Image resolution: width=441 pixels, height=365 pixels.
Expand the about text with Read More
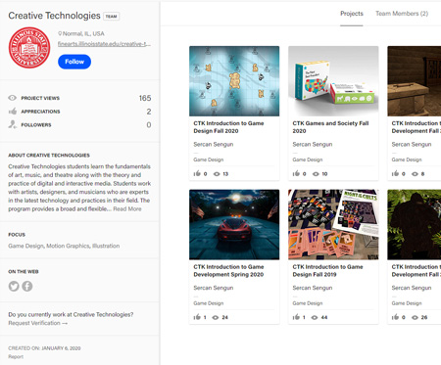(127, 208)
